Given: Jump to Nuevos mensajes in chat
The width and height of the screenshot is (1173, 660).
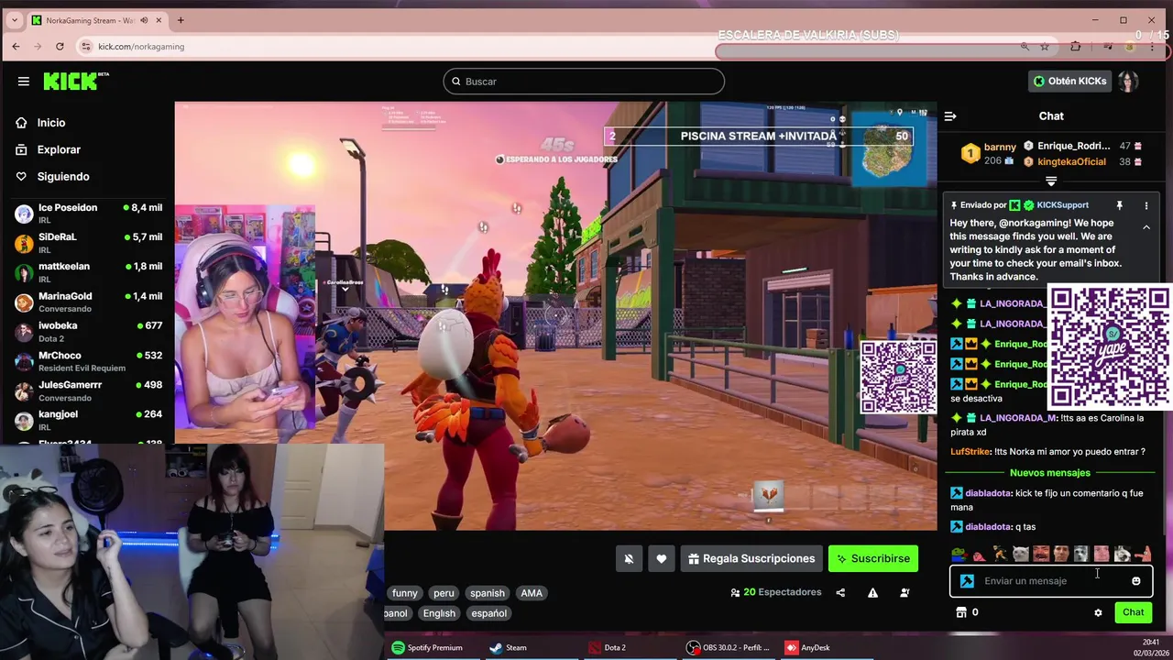Looking at the screenshot, I should [1050, 473].
